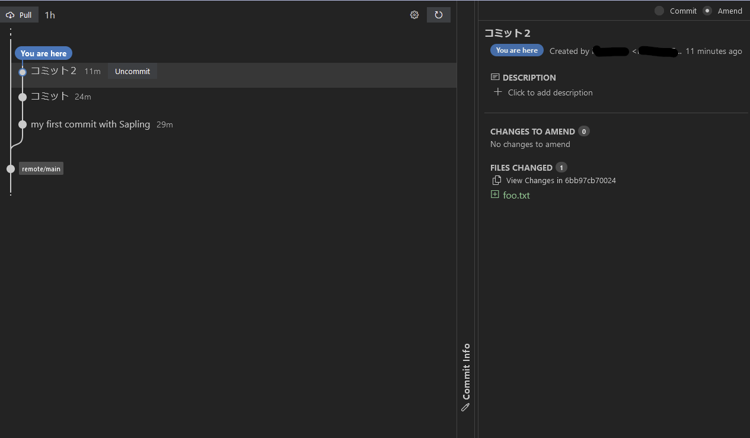Open the foo.txt changed file
The height and width of the screenshot is (438, 750).
click(516, 194)
